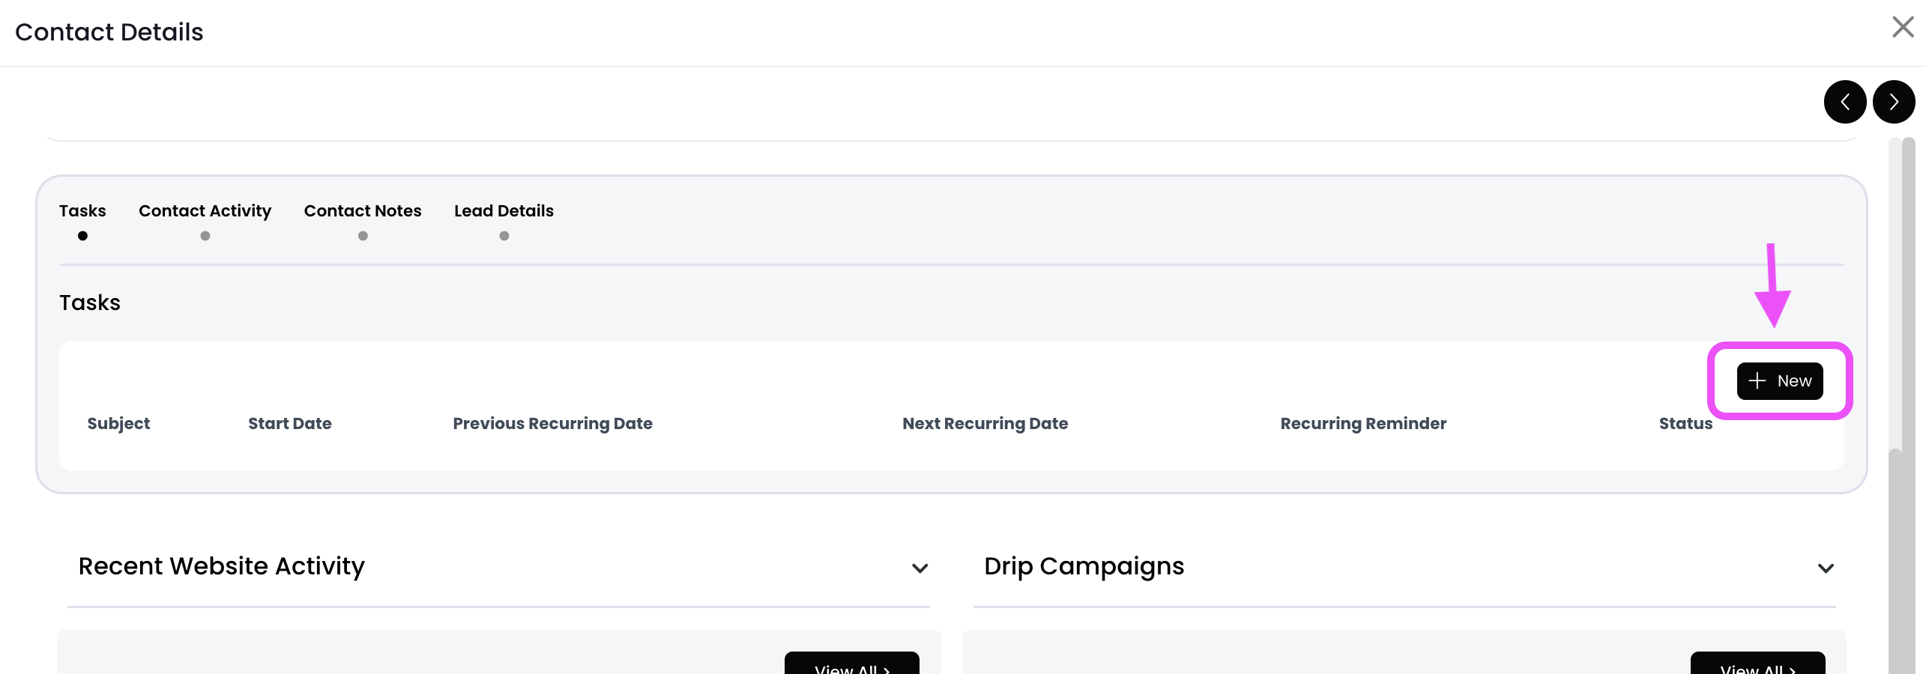The image size is (1926, 674).
Task: Select the Contact Notes tab
Action: 363,211
